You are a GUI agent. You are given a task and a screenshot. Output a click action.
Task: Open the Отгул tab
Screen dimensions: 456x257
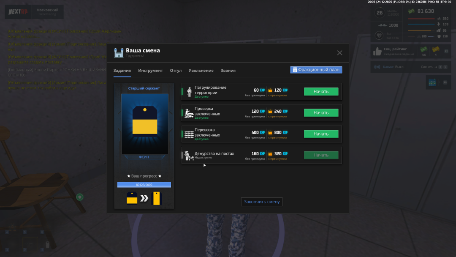coord(176,71)
